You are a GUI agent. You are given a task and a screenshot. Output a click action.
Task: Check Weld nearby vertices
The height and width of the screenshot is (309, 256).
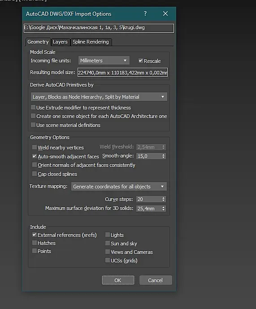pyautogui.click(x=34, y=147)
